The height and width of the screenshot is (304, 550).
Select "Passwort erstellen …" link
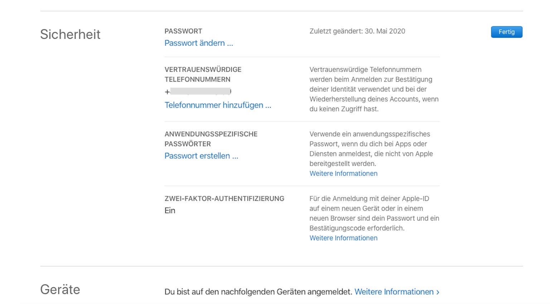201,156
